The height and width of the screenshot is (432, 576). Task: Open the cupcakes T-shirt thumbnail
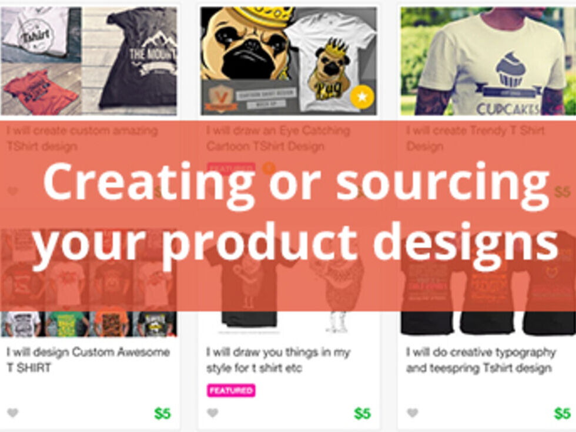coord(488,61)
